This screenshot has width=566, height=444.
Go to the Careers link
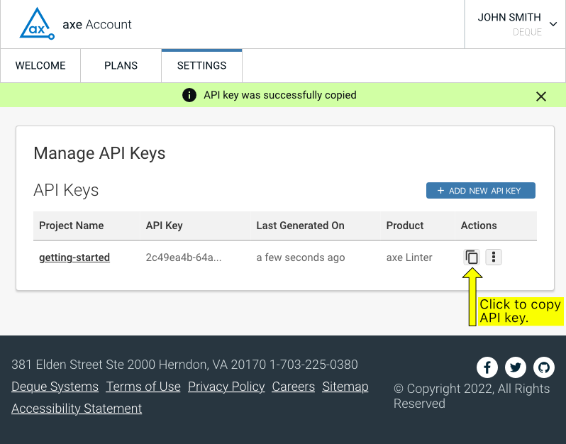293,387
